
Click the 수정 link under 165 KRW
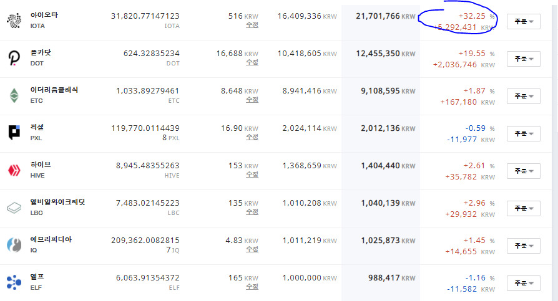252,287
